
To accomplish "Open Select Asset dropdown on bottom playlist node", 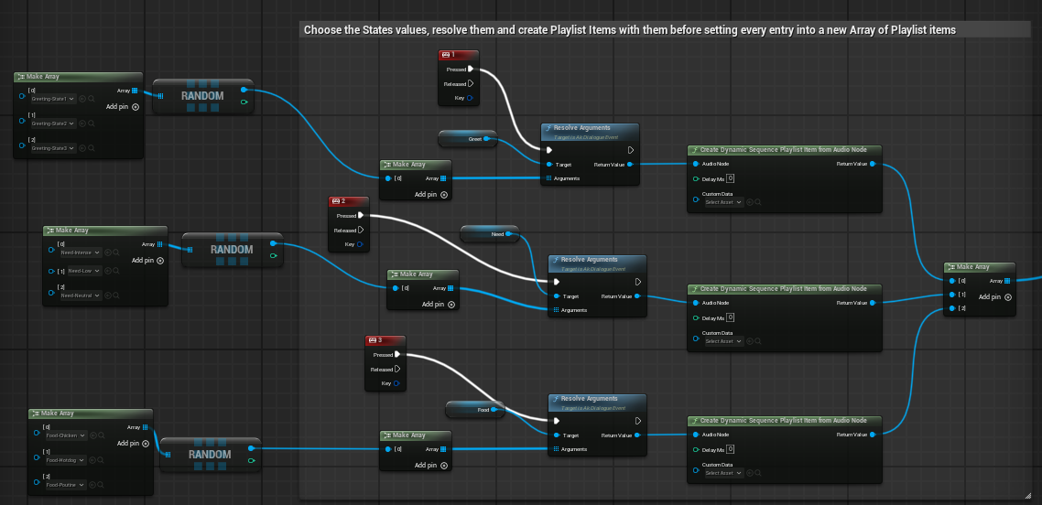I will pyautogui.click(x=723, y=473).
